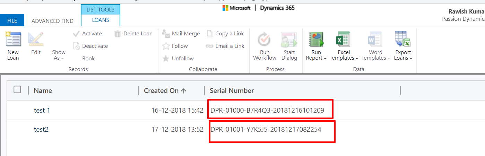The width and height of the screenshot is (485, 156).
Task: Click the New Loan icon
Action: (x=13, y=39)
